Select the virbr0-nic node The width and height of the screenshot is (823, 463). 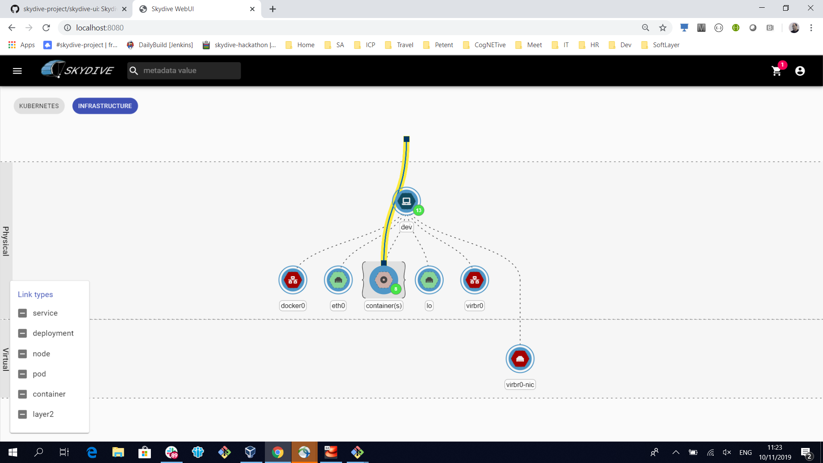click(x=520, y=358)
